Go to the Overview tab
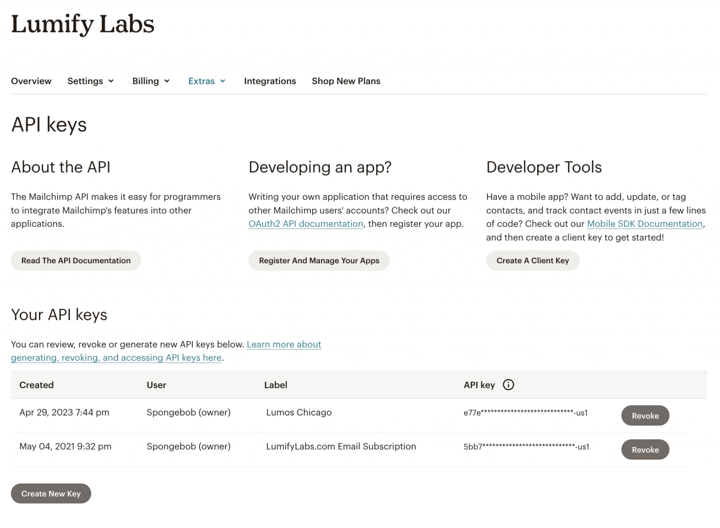 point(31,81)
